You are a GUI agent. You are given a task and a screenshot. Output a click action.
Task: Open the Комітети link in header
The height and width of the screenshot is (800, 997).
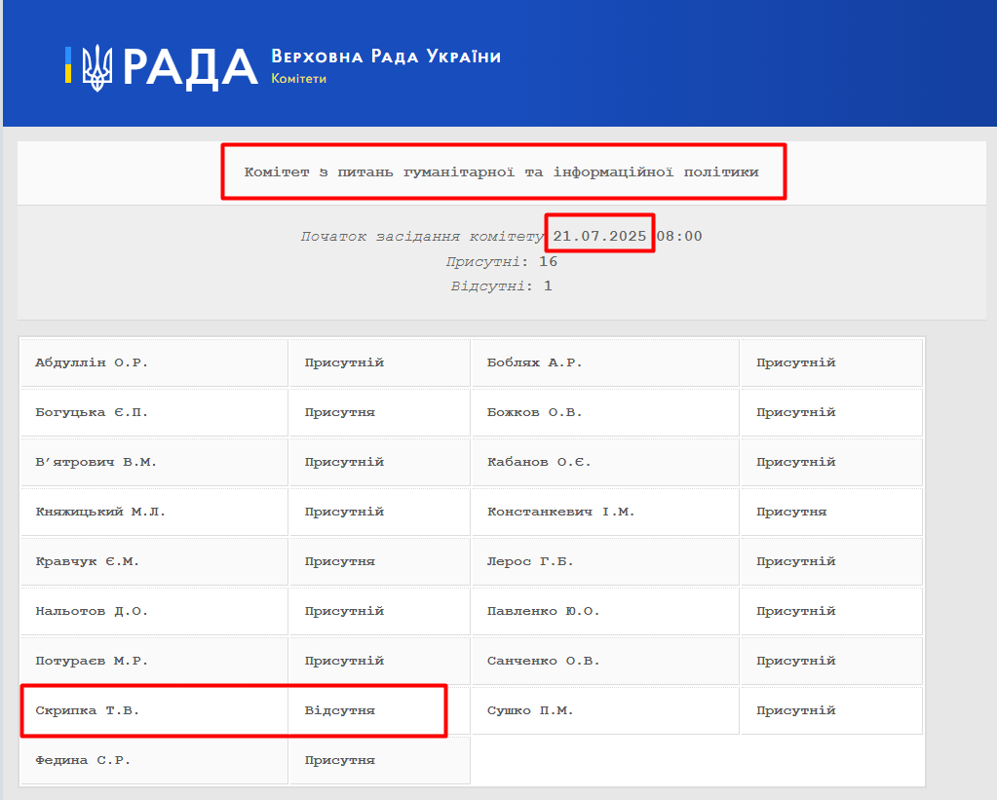pyautogui.click(x=299, y=79)
